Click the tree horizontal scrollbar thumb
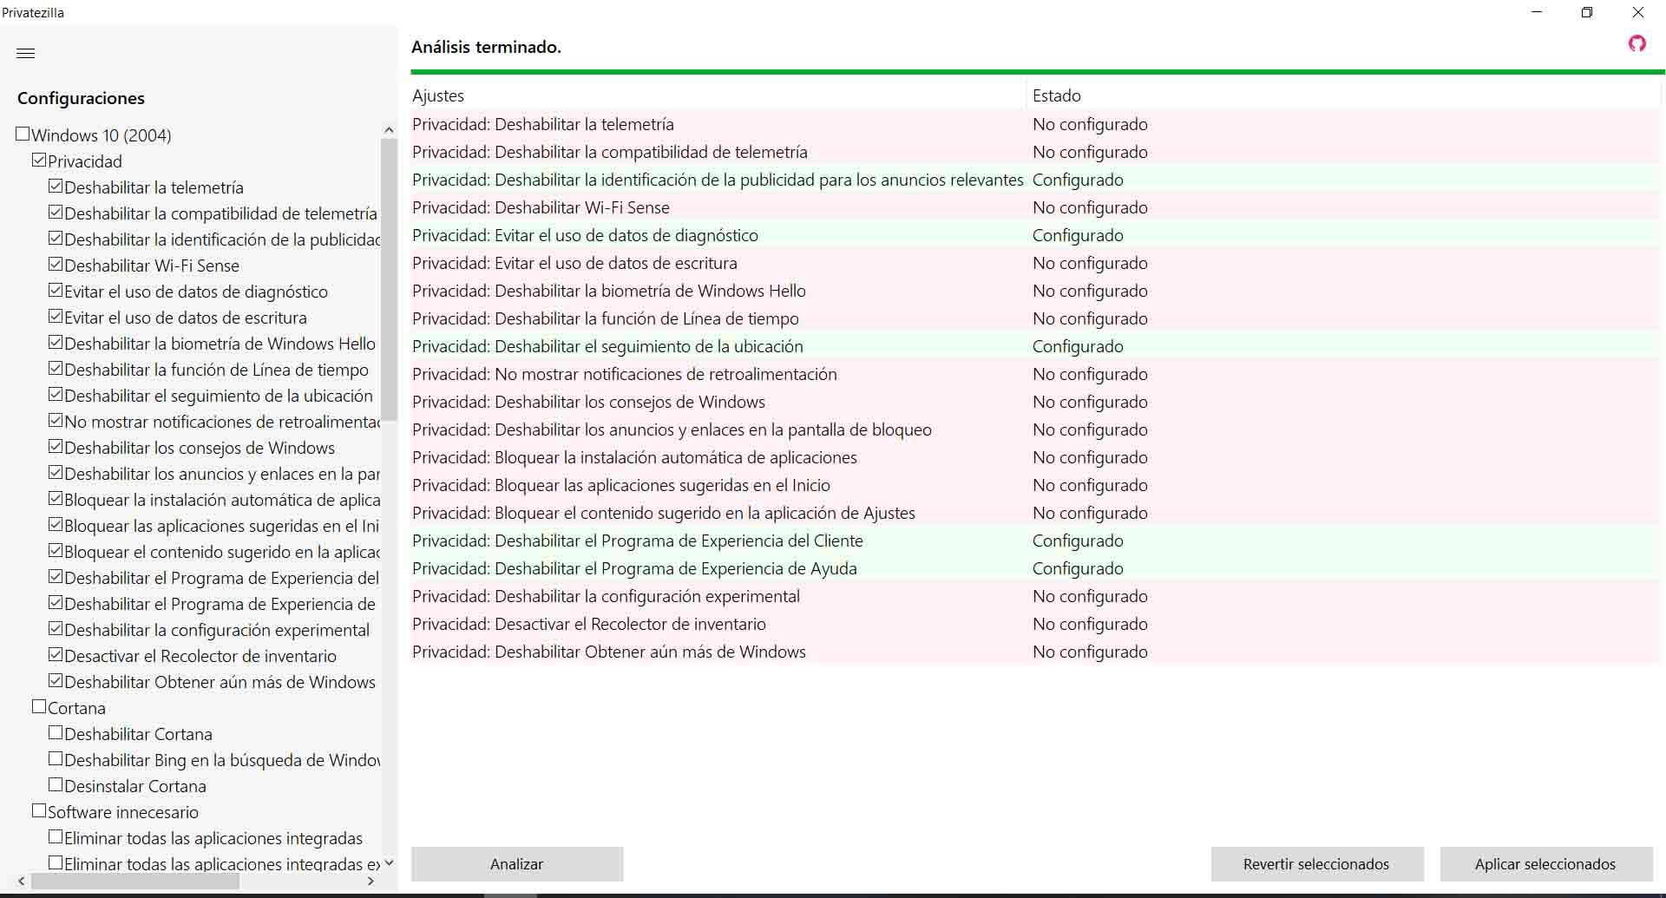This screenshot has width=1666, height=898. [134, 881]
